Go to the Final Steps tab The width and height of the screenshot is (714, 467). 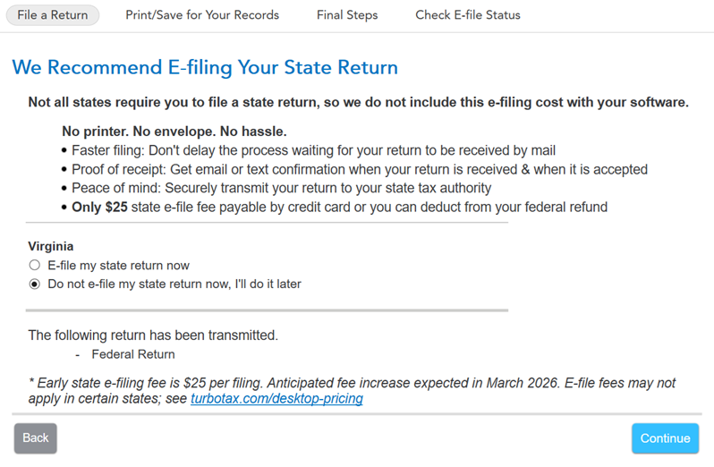coord(347,15)
